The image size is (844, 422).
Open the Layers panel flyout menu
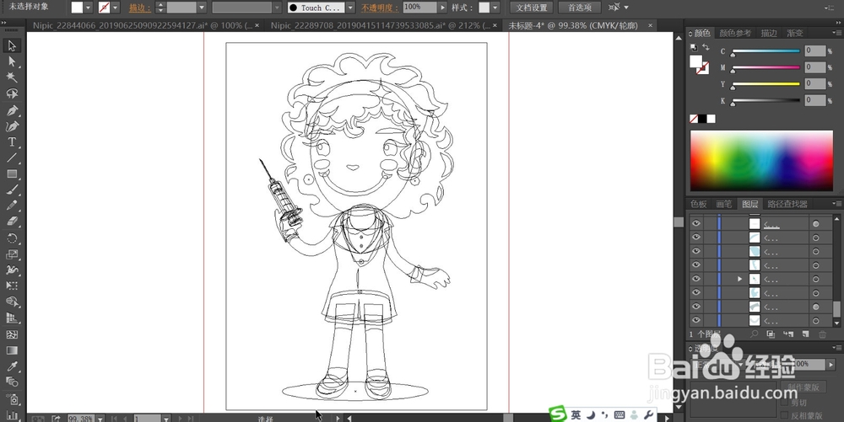coord(837,204)
